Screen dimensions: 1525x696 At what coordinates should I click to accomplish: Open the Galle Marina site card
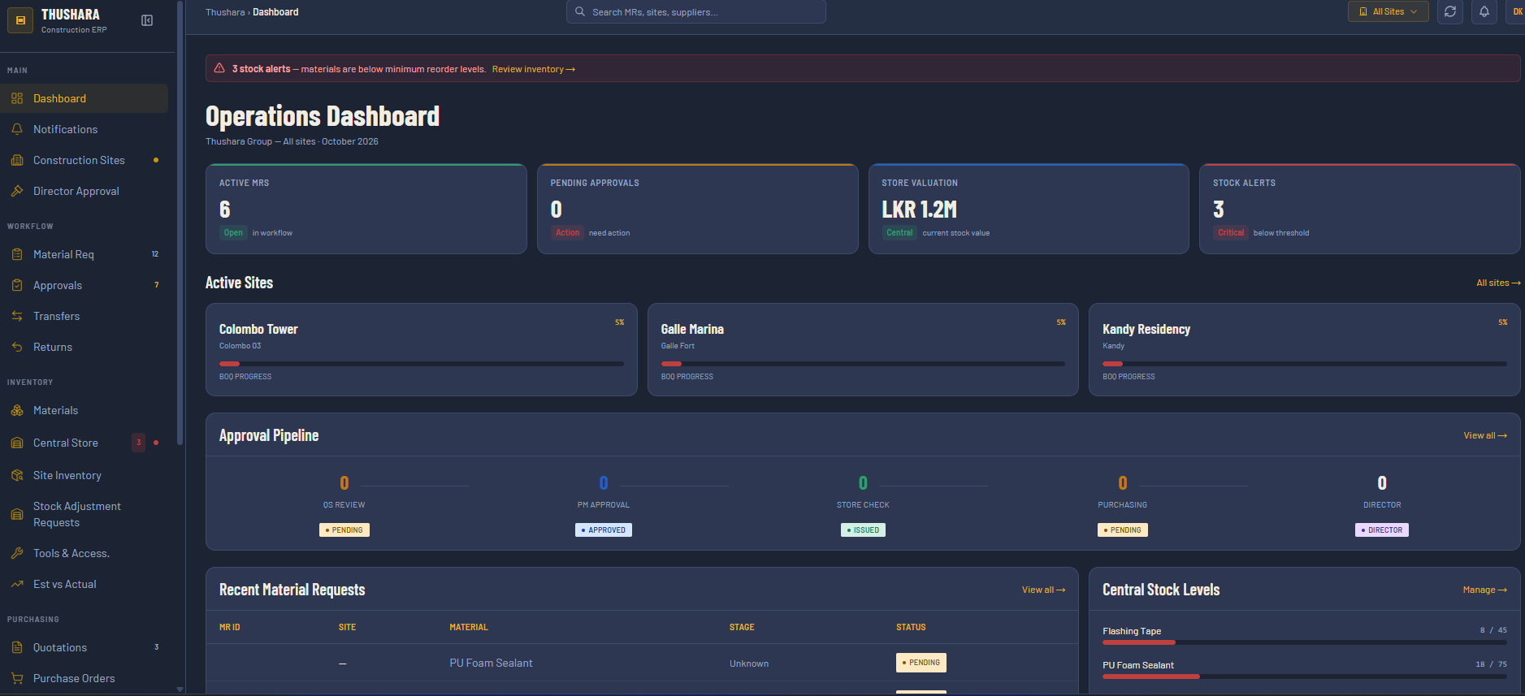[x=863, y=350]
